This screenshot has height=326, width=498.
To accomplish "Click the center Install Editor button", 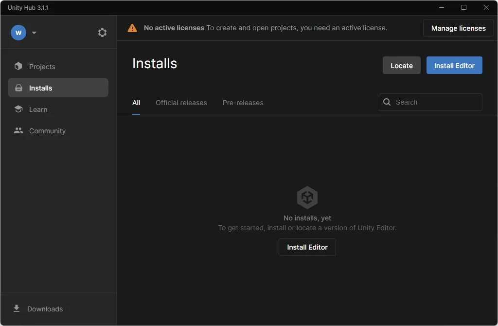I will tap(307, 247).
